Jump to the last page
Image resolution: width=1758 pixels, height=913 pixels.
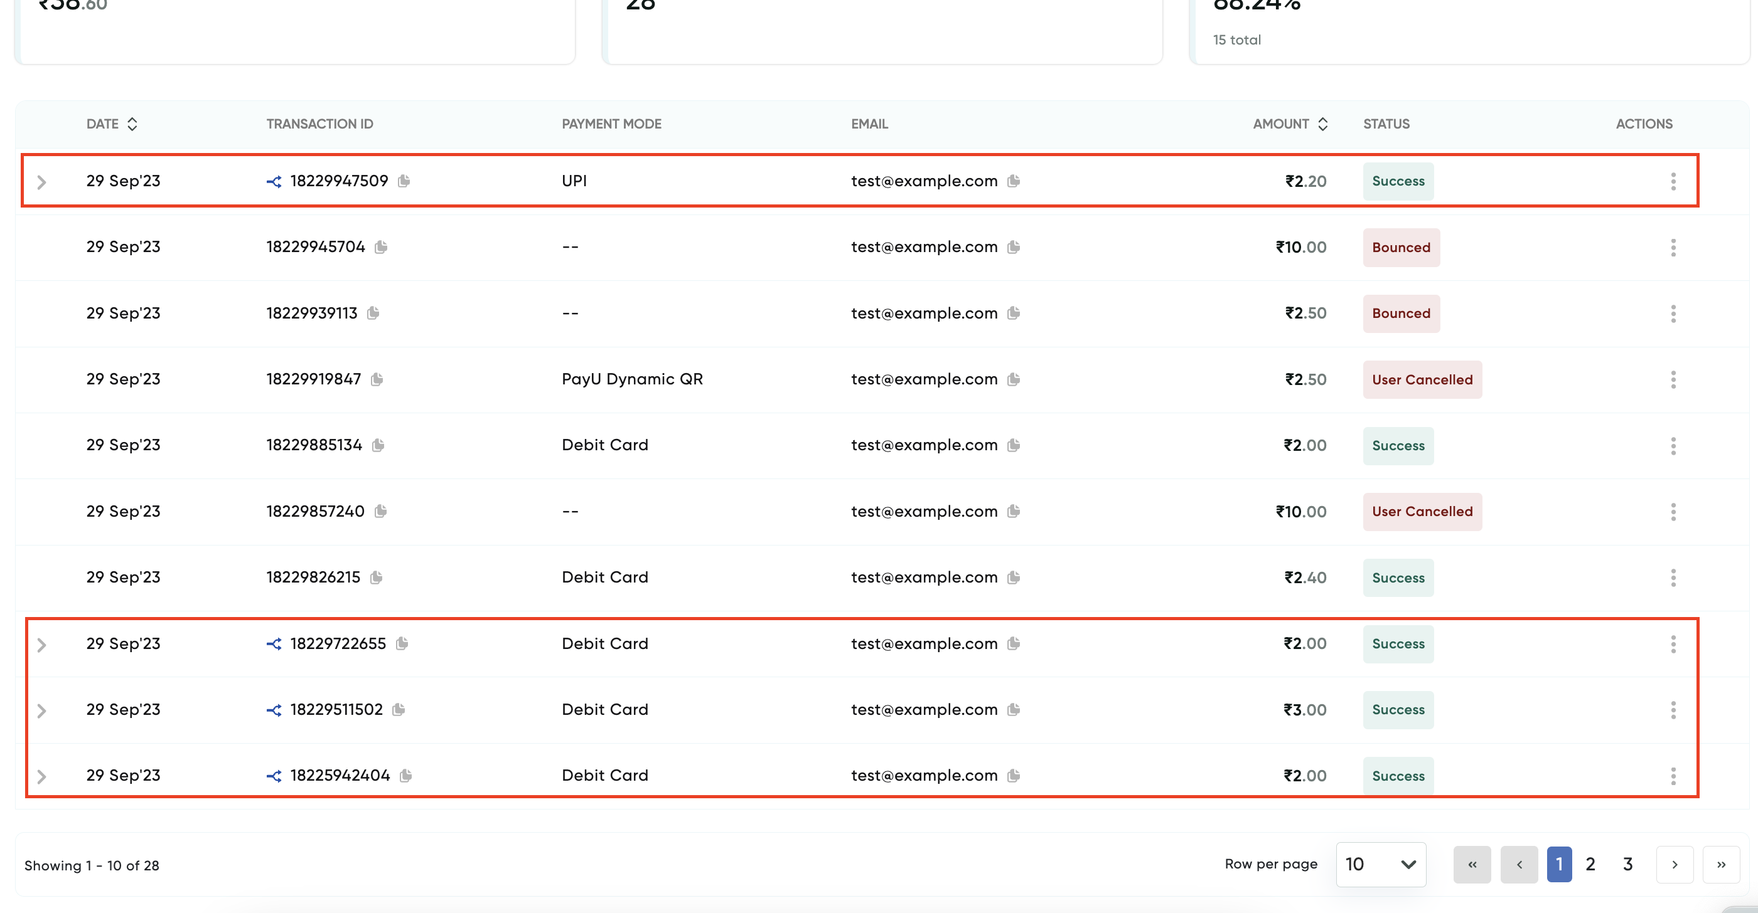[1720, 864]
